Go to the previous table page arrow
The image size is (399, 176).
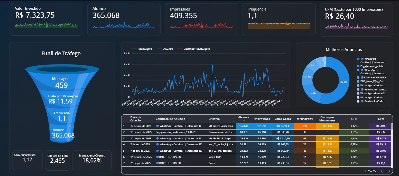click(x=382, y=171)
